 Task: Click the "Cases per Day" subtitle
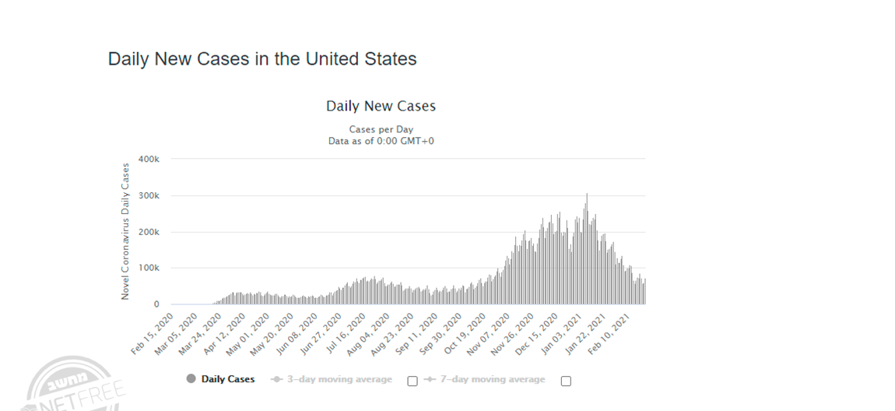pyautogui.click(x=381, y=129)
